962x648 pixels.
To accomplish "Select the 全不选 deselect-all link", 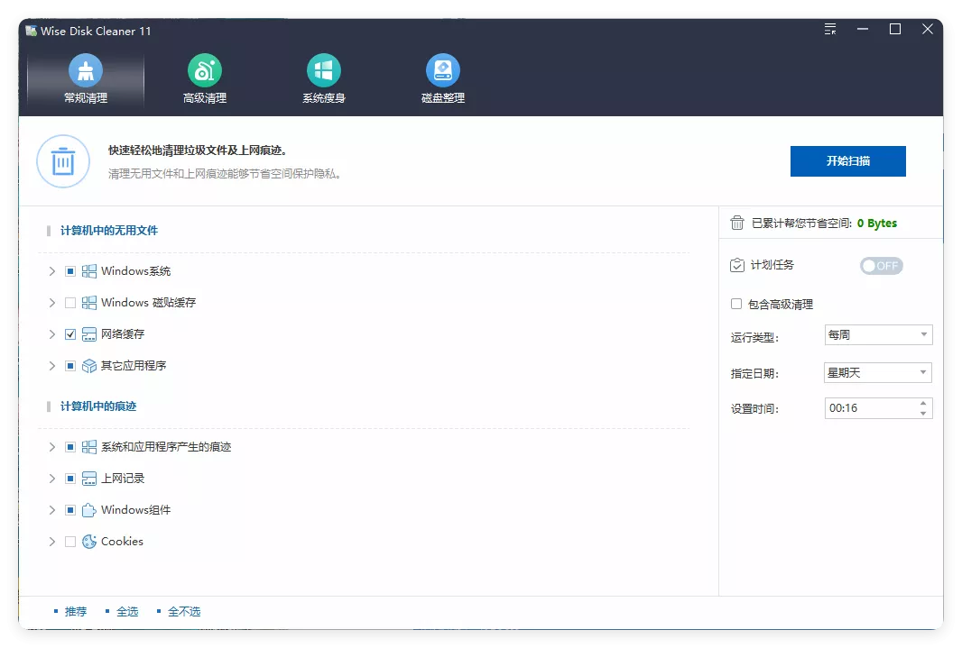I will point(183,610).
